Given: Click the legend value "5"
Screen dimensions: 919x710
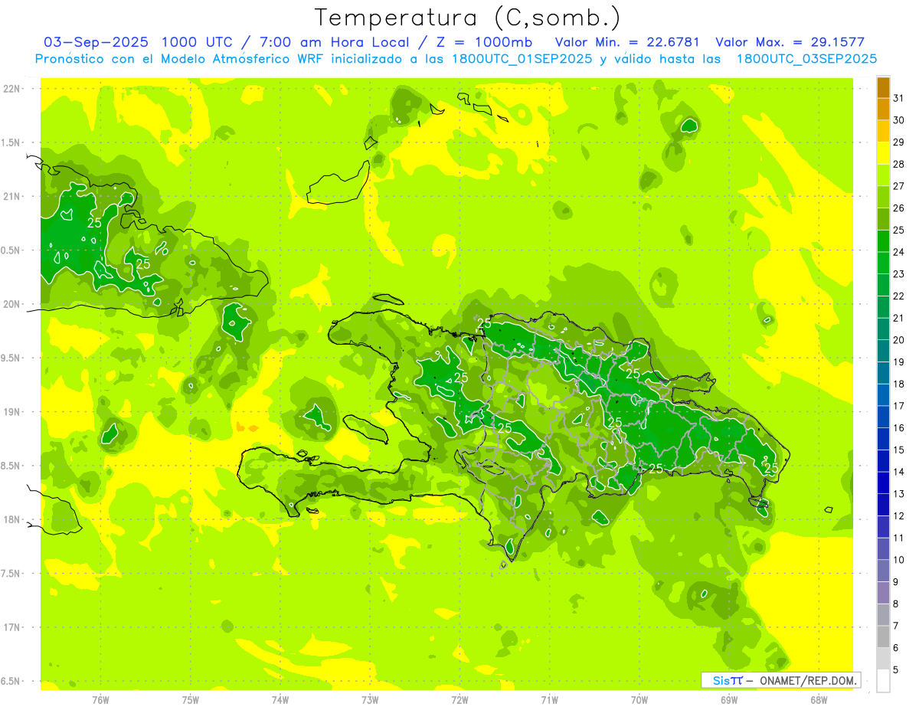Looking at the screenshot, I should coord(896,670).
